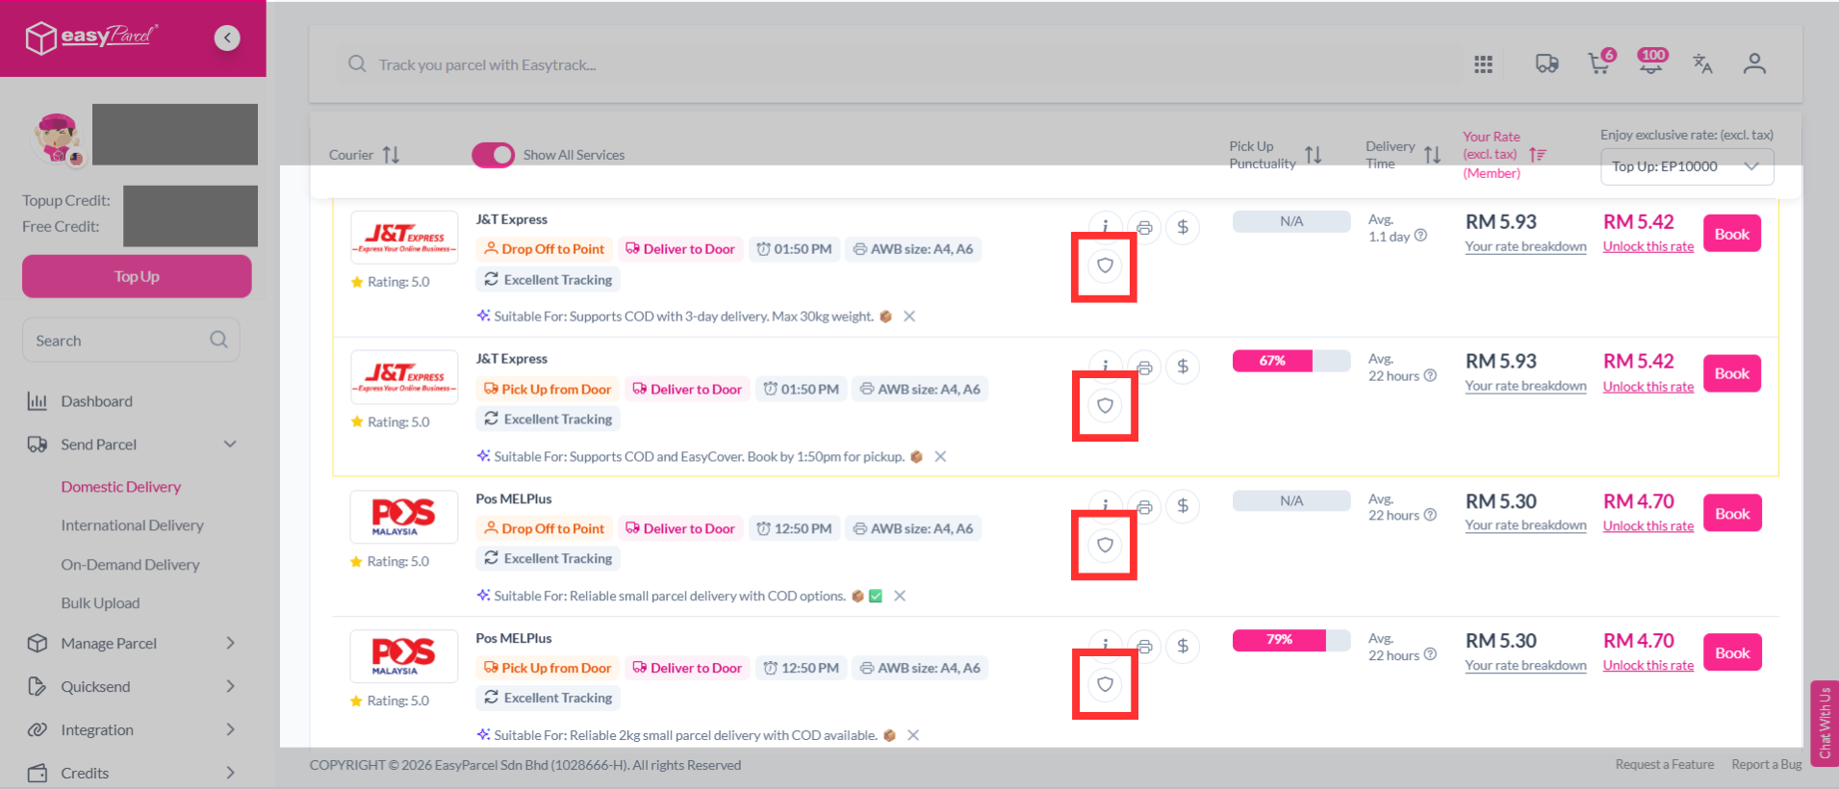Click printer icon for Pos MELPlus Drop Off

1144,507
